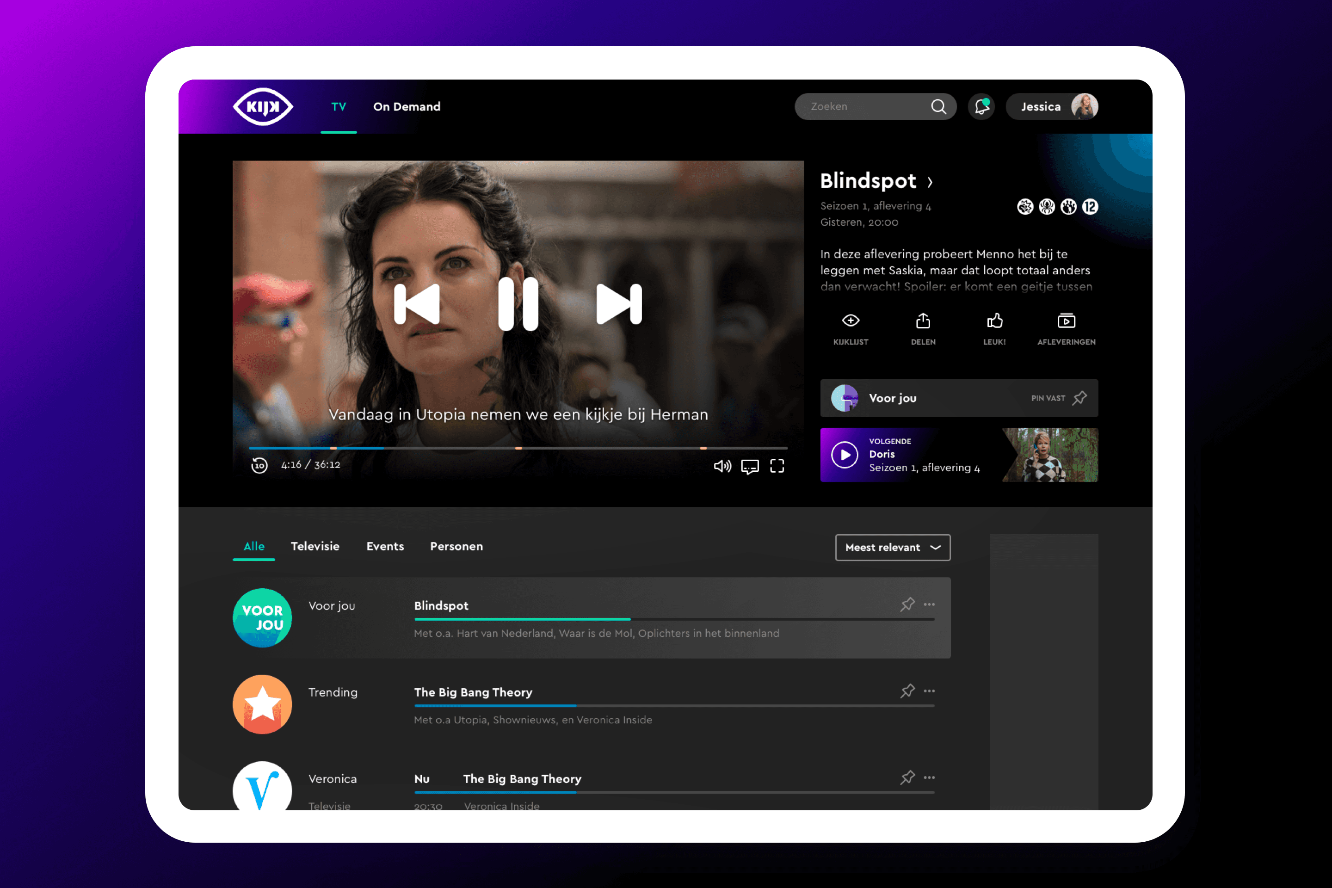Screen dimensions: 1332x888
Task: Open more options for Trending row
Action: click(929, 691)
